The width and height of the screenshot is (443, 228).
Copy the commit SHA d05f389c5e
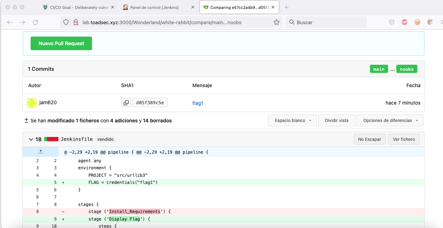[126, 103]
